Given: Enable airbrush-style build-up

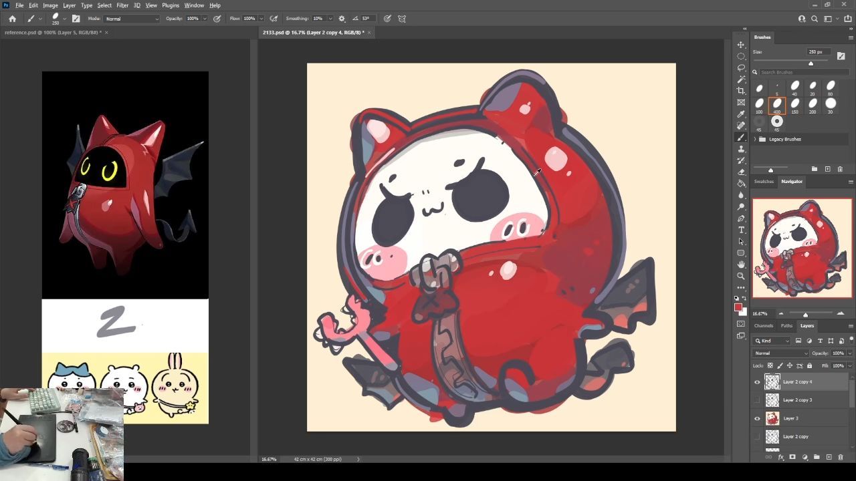Looking at the screenshot, I should (x=273, y=19).
